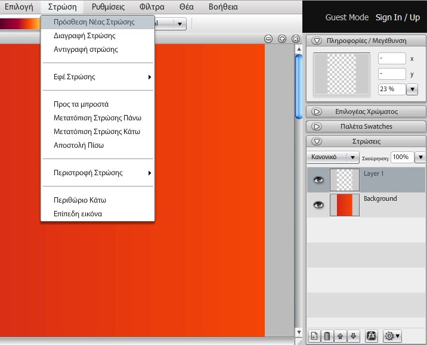427x345 pixels.
Task: Select Προς τα μπροστά menu item
Action: point(98,104)
